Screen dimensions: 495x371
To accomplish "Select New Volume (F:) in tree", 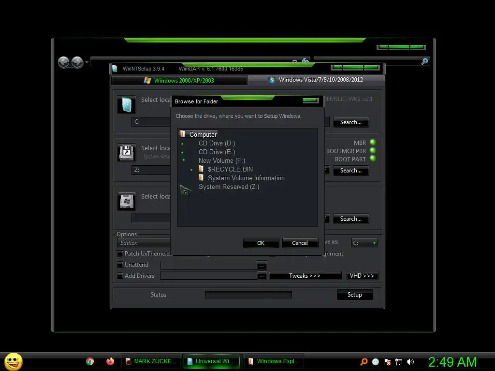I will tap(221, 160).
